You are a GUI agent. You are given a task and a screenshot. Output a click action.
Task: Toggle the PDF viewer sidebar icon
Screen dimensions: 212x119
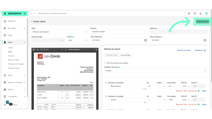coord(34,50)
